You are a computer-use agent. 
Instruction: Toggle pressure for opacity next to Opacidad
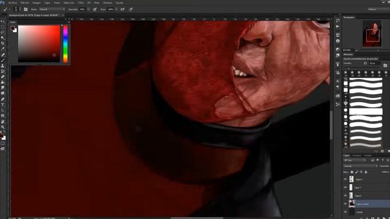pos(95,9)
